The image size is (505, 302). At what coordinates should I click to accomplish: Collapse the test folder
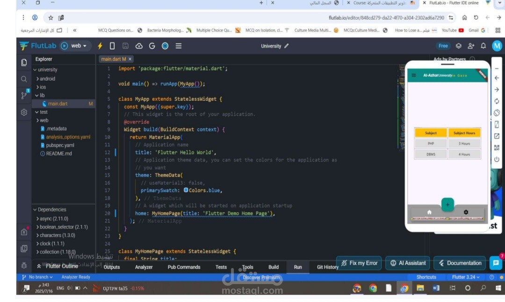pyautogui.click(x=41, y=112)
